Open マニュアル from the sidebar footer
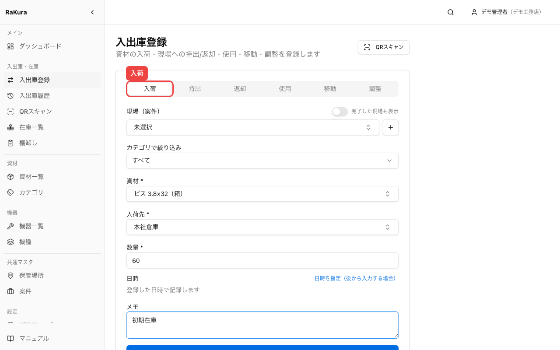 coord(52,339)
